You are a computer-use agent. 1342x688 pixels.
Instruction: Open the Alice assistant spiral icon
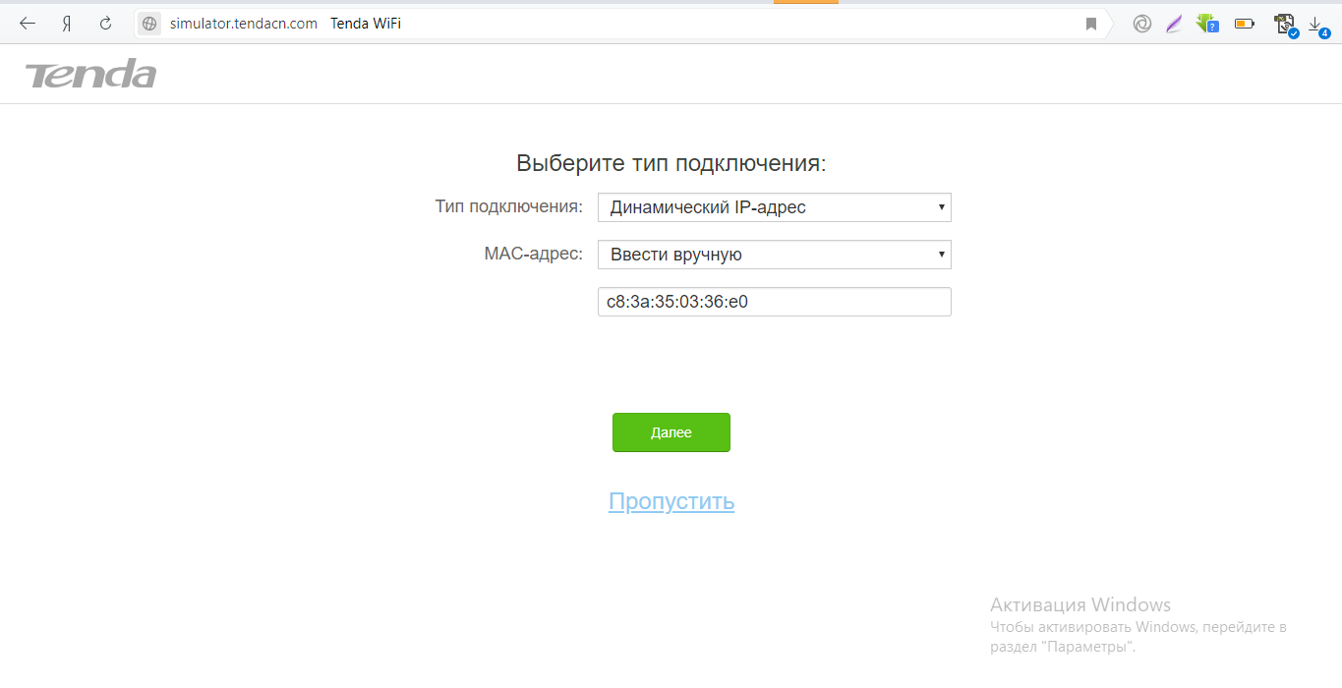[x=1141, y=24]
